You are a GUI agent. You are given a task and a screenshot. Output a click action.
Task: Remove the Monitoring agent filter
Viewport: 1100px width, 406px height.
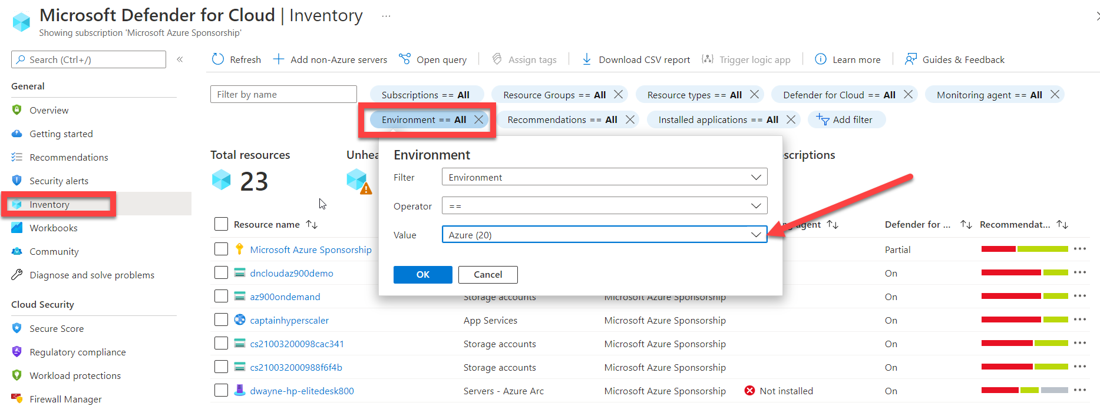[1055, 95]
